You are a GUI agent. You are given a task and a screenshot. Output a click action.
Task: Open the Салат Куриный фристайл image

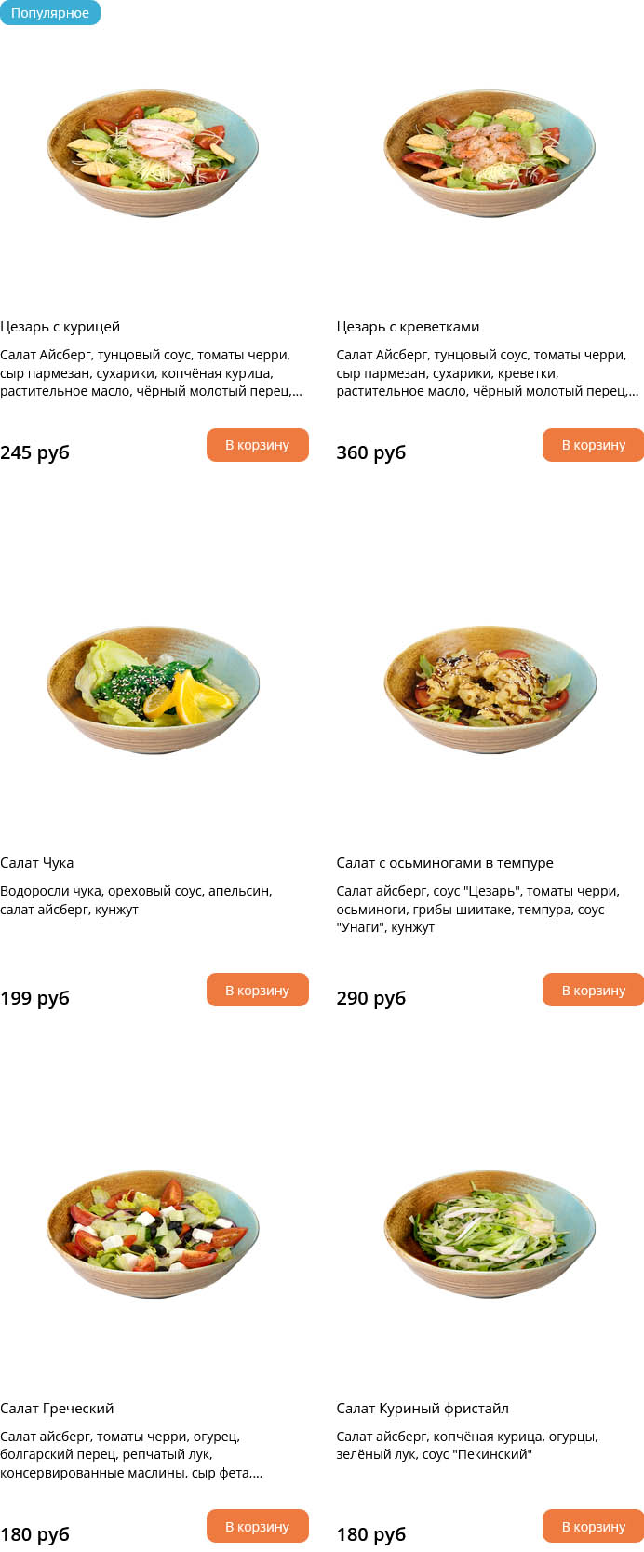tap(490, 1235)
